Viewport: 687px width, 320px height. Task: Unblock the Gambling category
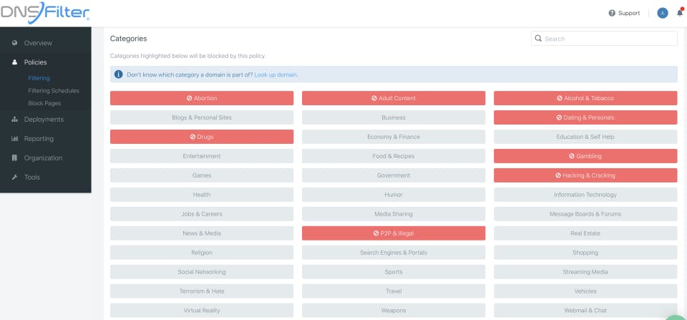(585, 156)
